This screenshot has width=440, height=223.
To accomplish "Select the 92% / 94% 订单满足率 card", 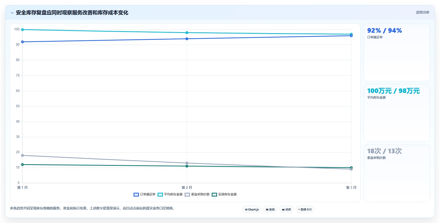I will point(397,52).
